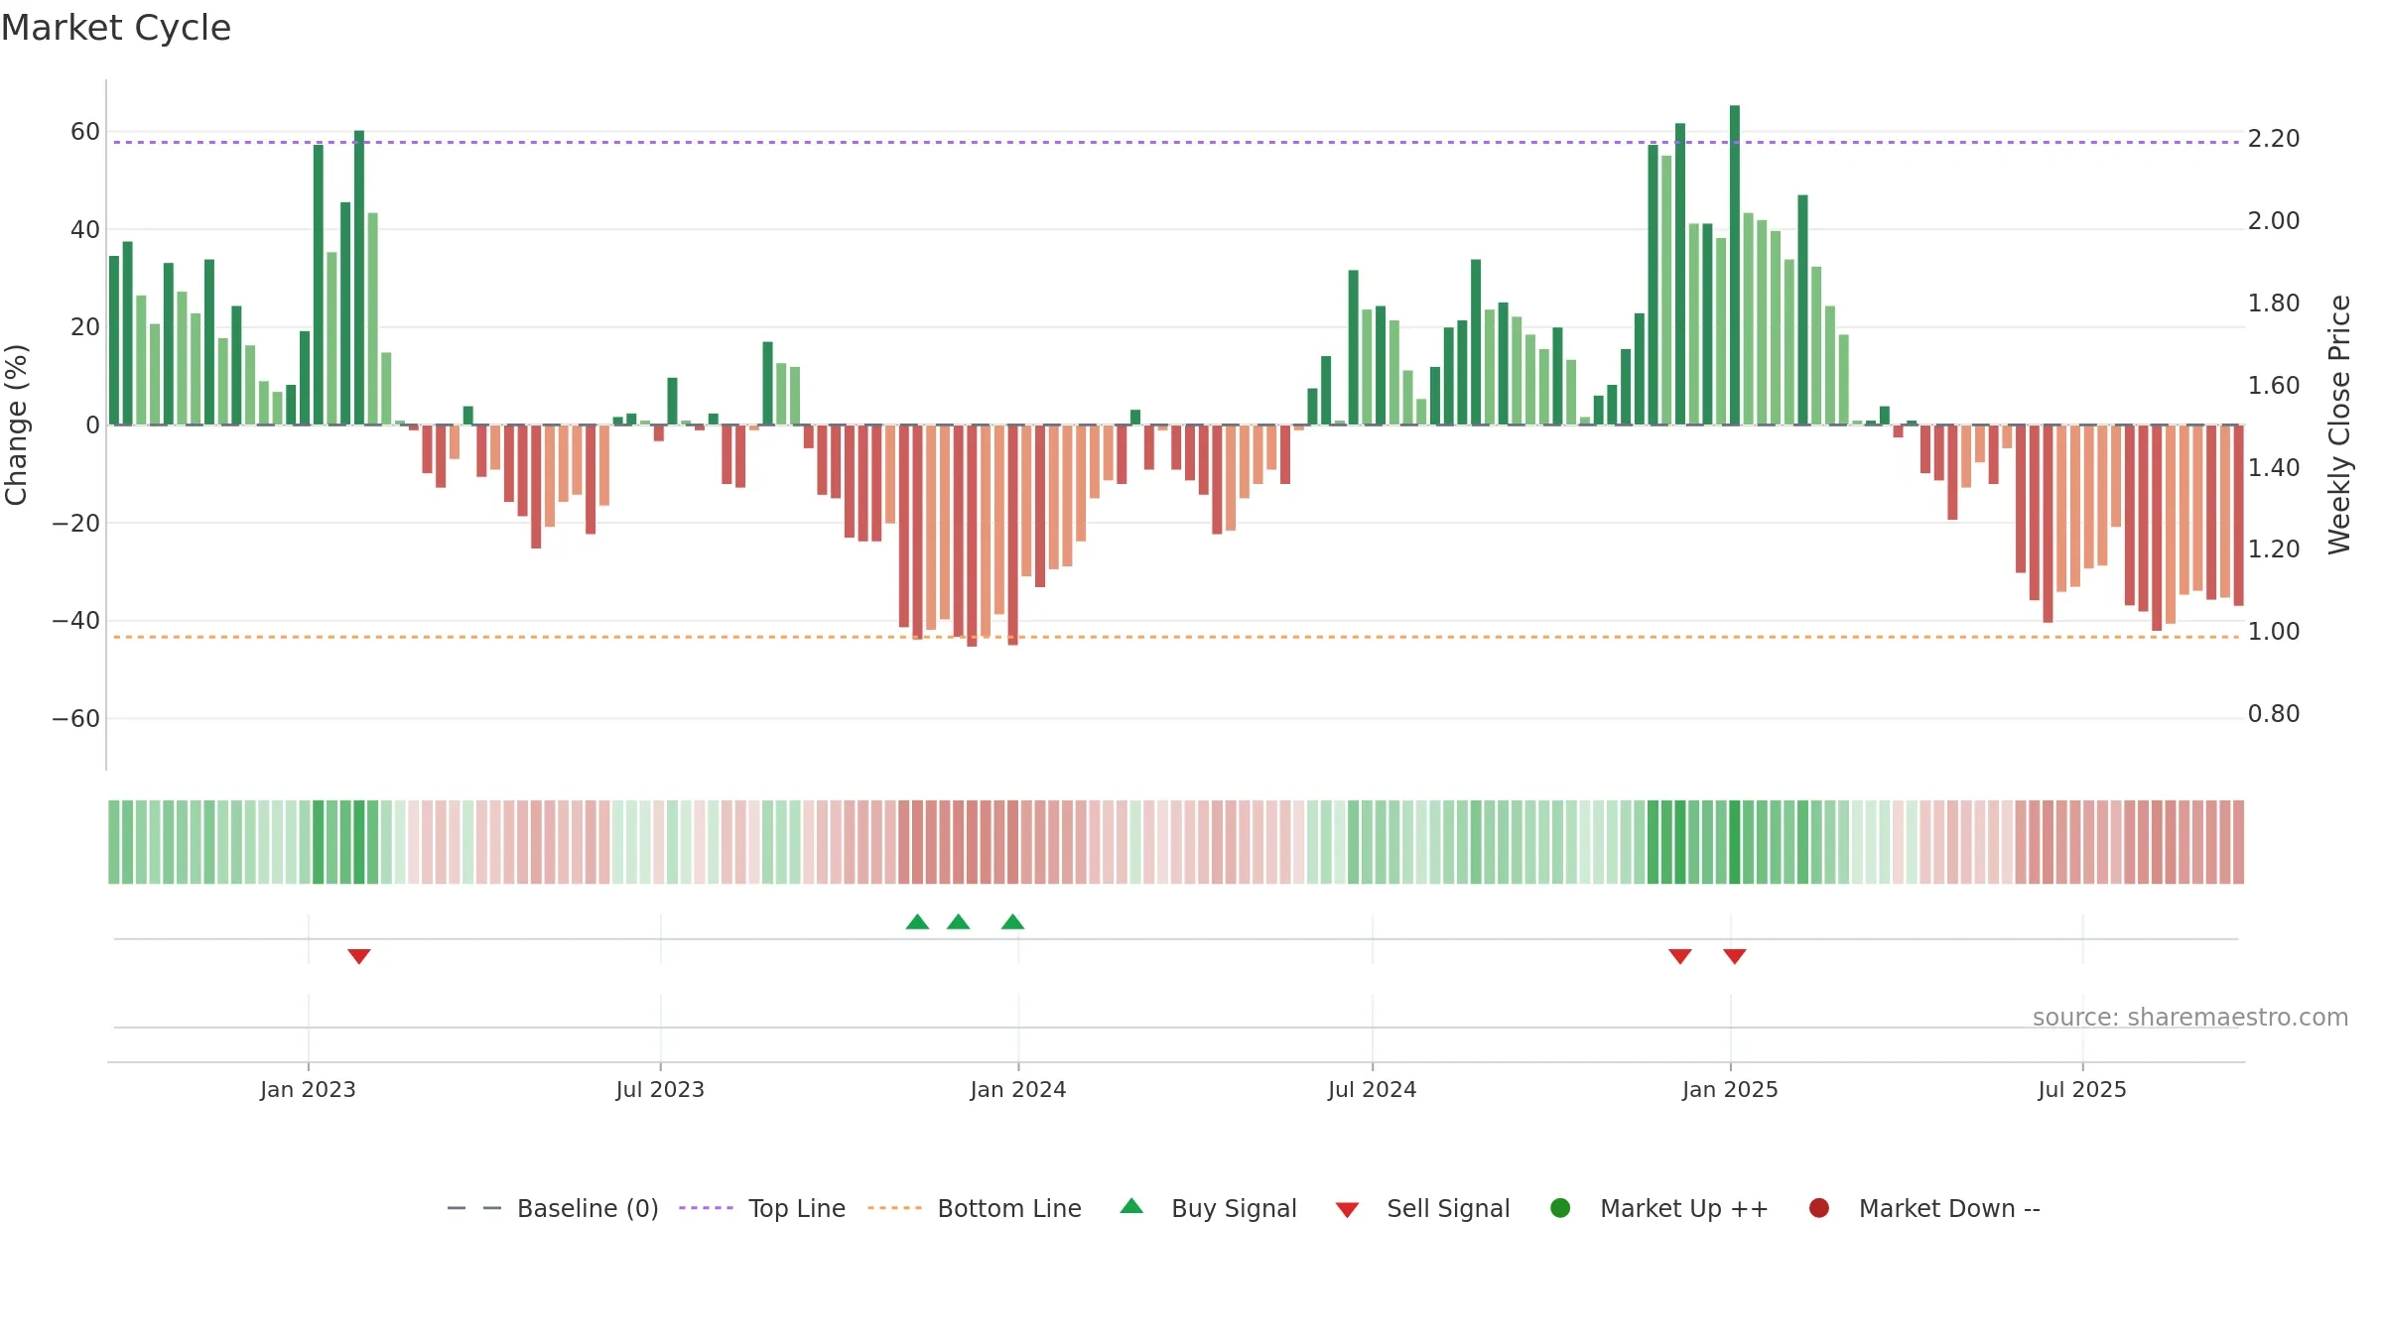Click the Buy Signal legend label
The width and height of the screenshot is (2382, 1339).
tap(1234, 1208)
